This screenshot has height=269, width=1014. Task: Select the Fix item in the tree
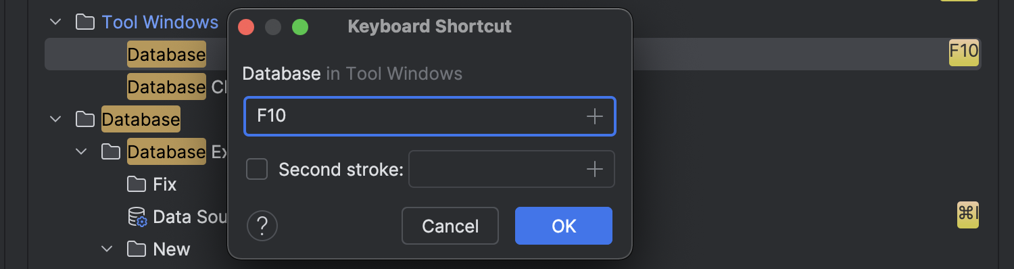pyautogui.click(x=165, y=184)
